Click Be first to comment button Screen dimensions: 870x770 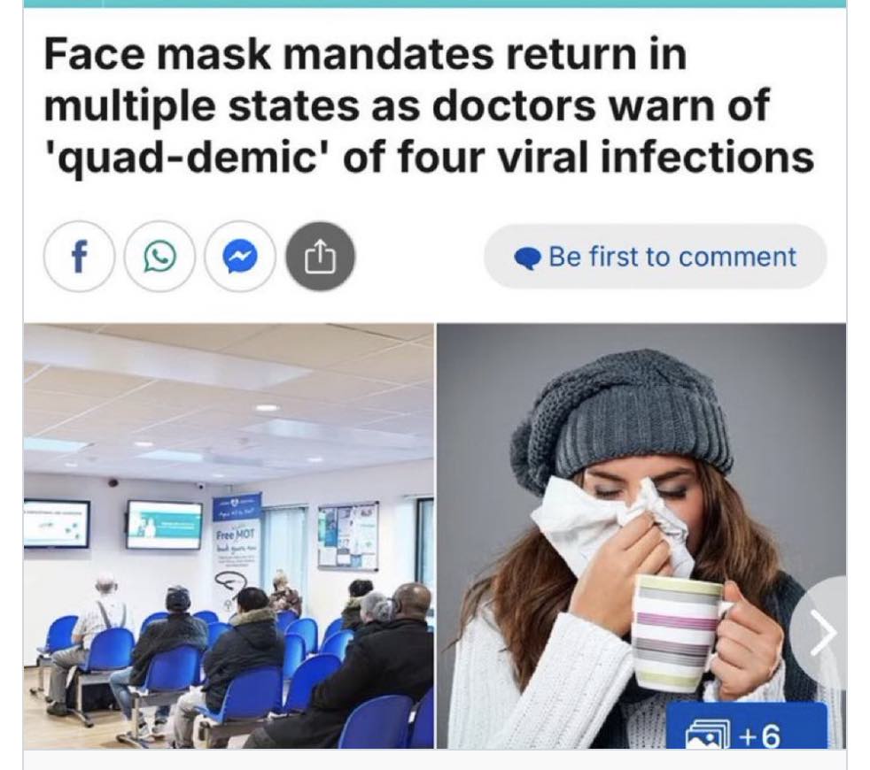(x=656, y=257)
